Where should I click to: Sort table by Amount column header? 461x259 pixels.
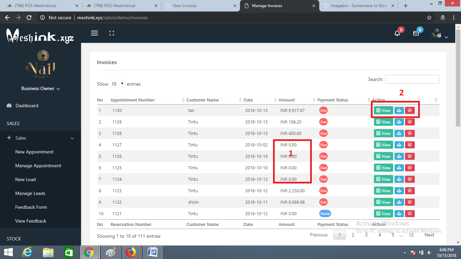point(287,100)
